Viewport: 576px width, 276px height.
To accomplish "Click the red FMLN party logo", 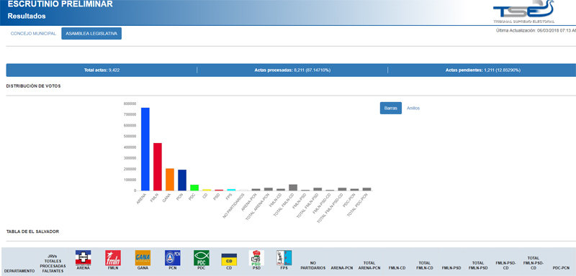I will [x=113, y=258].
